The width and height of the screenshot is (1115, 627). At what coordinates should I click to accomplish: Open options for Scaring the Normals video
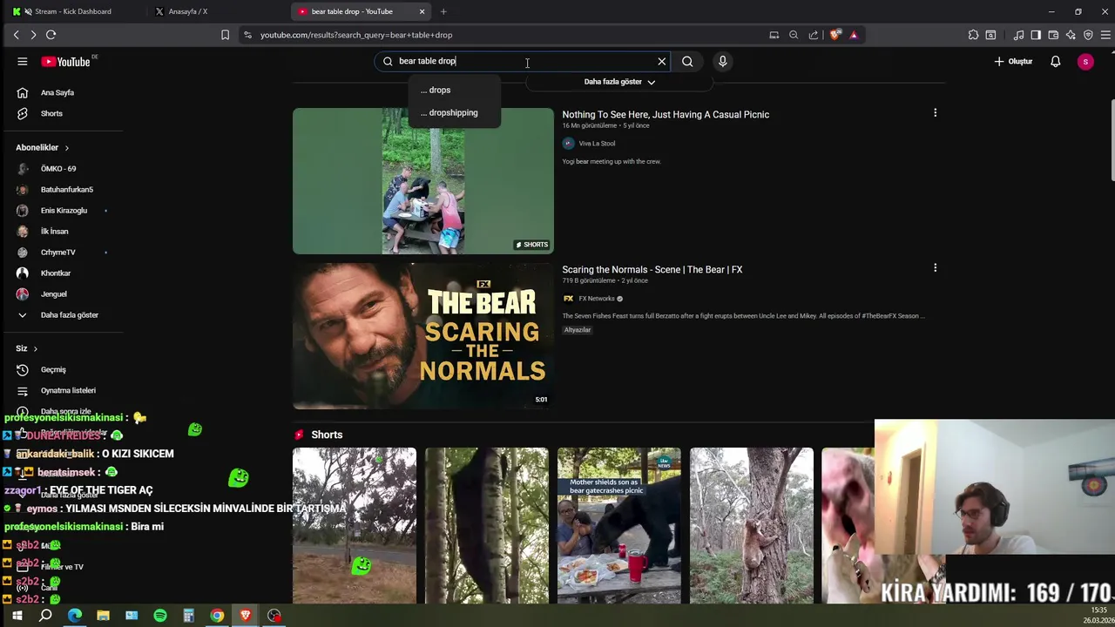[935, 268]
